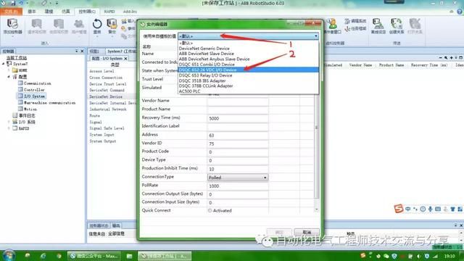Expand the ConnectionType Polled dropdown
Screen dimensions: 464x261
point(265,178)
